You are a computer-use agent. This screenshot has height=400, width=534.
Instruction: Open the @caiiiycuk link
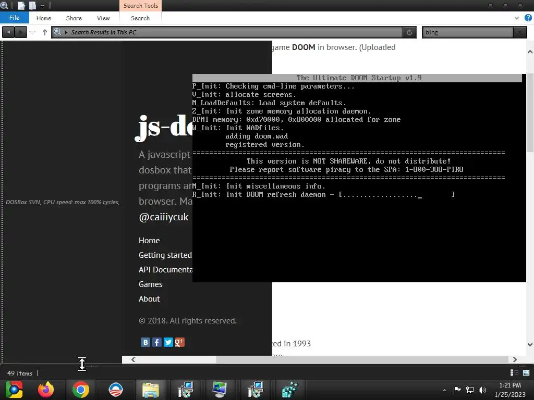point(163,217)
